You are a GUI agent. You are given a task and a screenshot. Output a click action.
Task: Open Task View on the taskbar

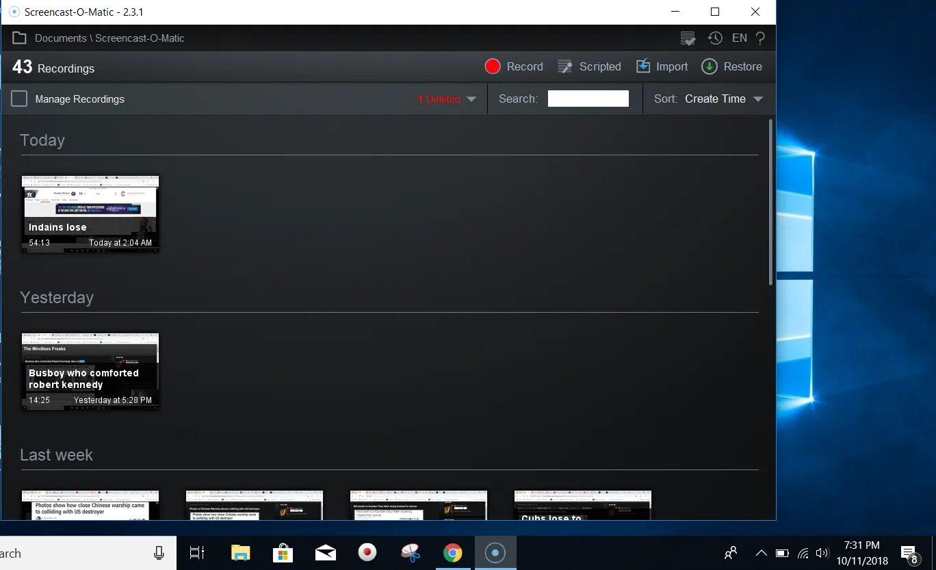(x=197, y=553)
